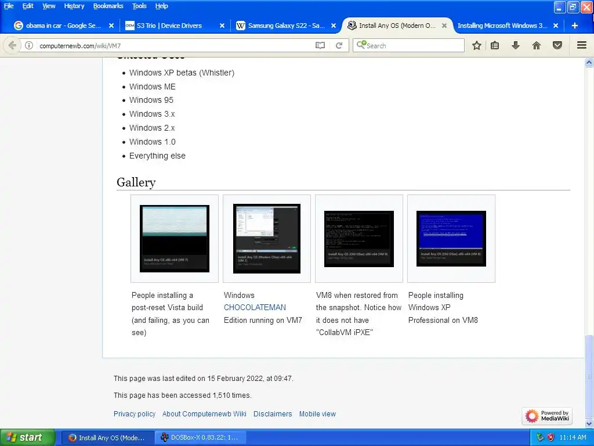The height and width of the screenshot is (446, 594).
Task: Select 'Windows 2.x' list item text
Action: click(152, 128)
